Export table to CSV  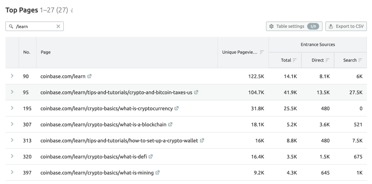(x=346, y=26)
